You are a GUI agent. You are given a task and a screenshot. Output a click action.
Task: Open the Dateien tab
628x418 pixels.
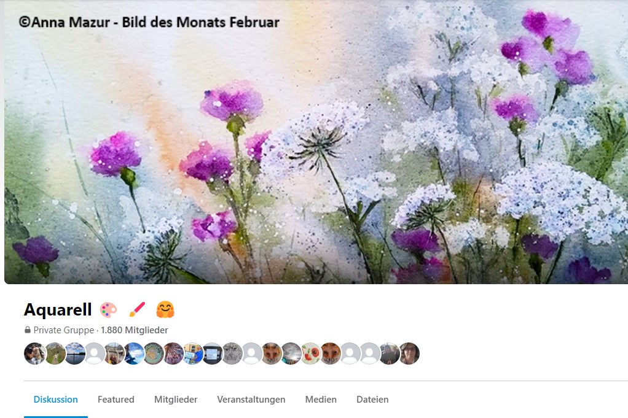[372, 399]
